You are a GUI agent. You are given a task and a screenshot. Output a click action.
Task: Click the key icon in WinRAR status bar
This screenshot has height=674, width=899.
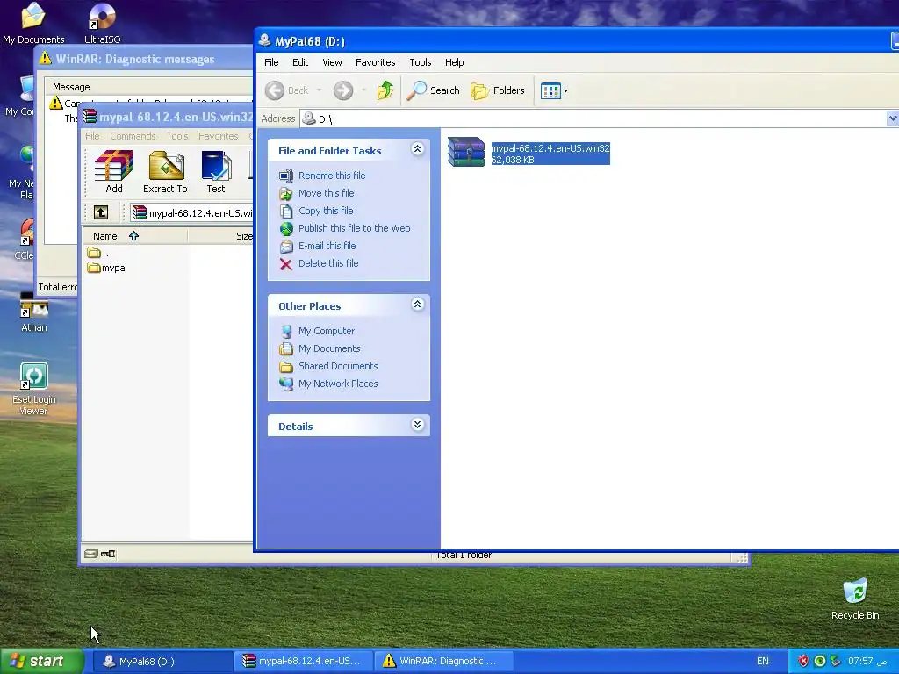click(108, 554)
